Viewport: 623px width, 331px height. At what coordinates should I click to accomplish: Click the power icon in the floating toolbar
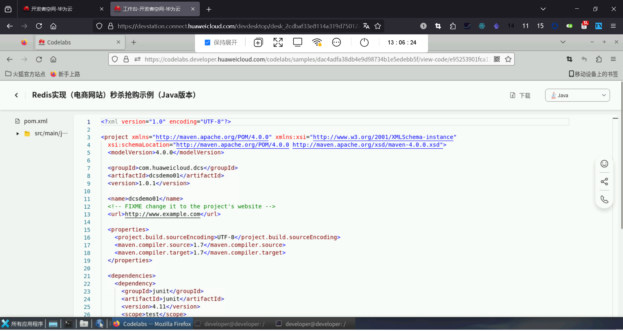click(364, 43)
